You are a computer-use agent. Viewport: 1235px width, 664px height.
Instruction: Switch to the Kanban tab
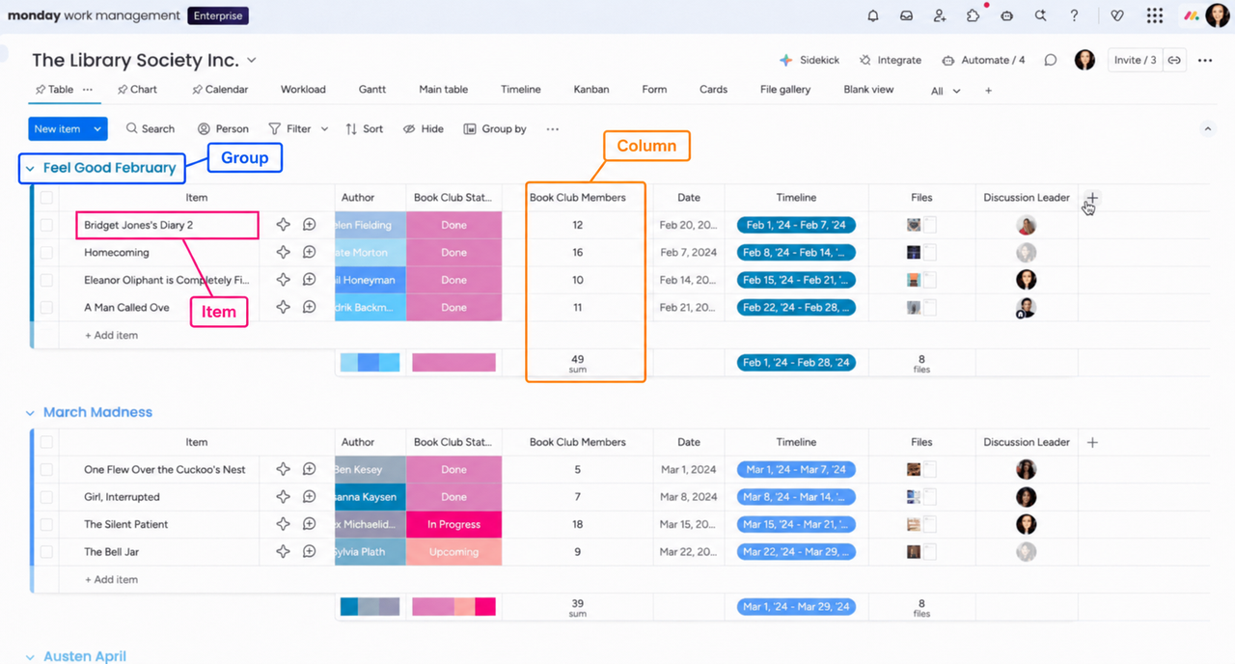(x=591, y=90)
